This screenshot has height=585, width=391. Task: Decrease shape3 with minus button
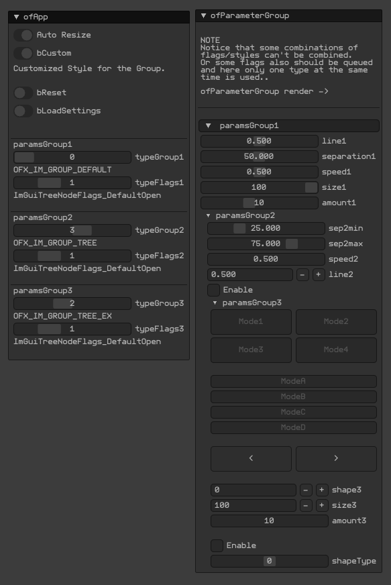tap(306, 490)
